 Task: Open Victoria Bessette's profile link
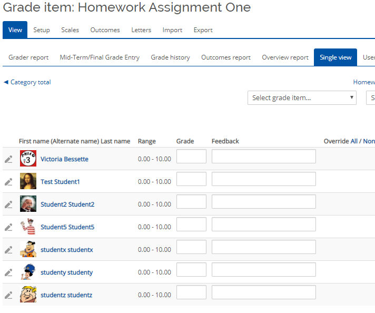point(64,159)
